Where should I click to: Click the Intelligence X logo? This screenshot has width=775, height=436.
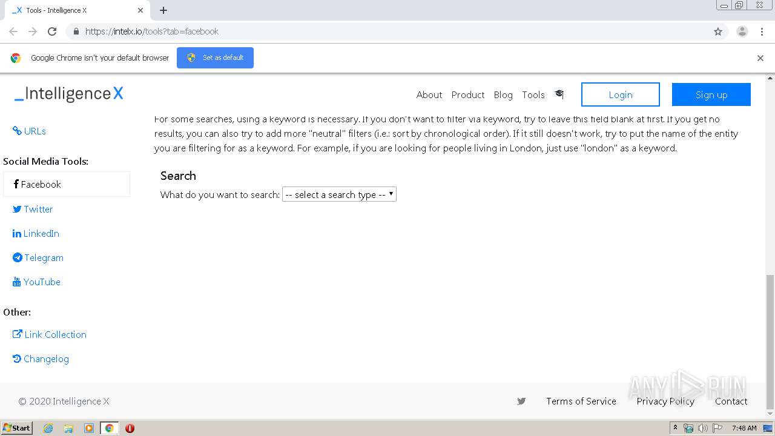click(68, 93)
